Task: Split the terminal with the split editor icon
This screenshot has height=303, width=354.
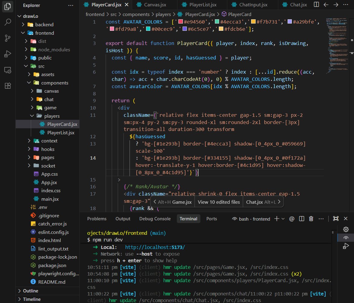Action: [x=301, y=218]
